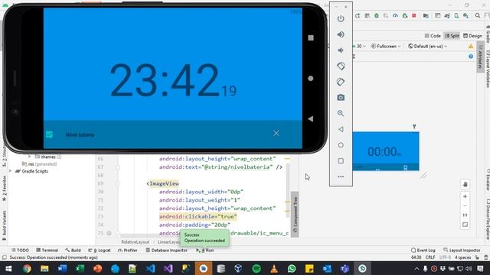The image size is (490, 275).
Task: Click the red Stop button in toolbar
Action: click(414, 15)
